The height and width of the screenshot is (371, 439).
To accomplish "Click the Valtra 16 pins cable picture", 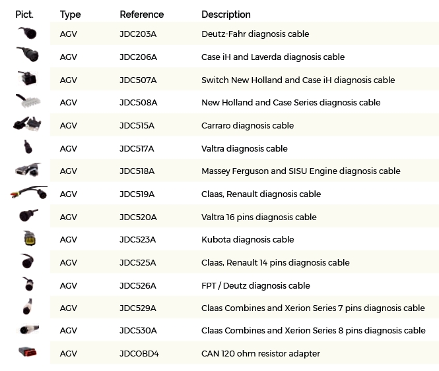I will click(x=28, y=215).
